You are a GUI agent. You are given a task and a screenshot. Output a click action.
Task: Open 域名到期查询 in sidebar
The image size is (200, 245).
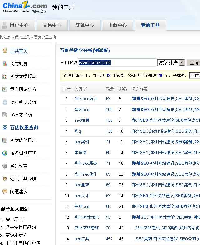tap(23, 153)
